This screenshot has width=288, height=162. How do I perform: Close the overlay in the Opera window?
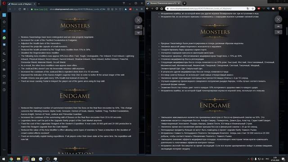(138, 20)
